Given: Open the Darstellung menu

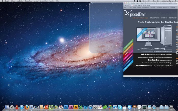Looking at the screenshot, I should (28, 1).
